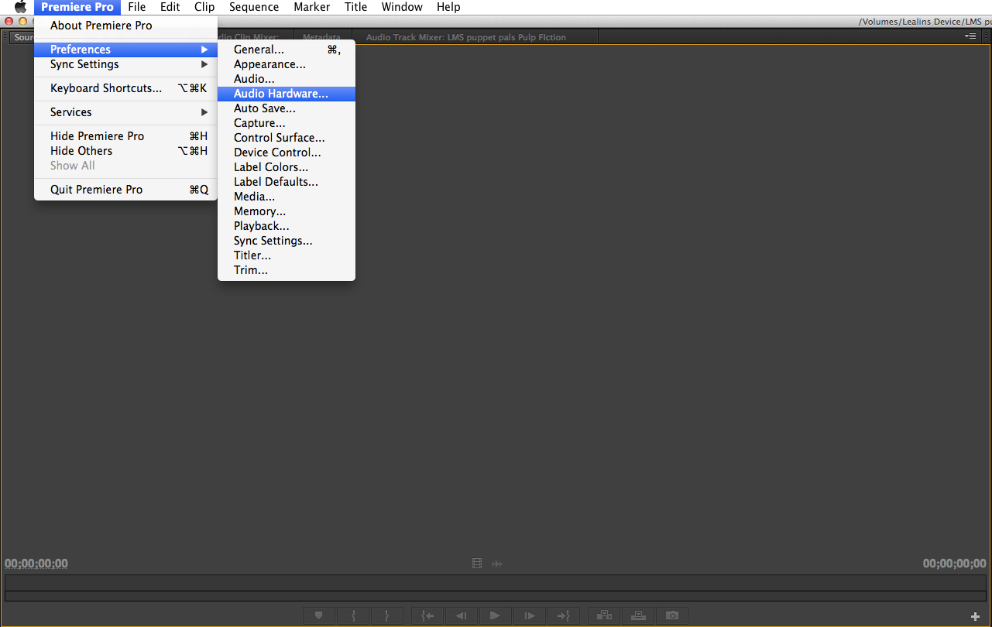
Task: Click the Source monitor time ruler bar
Action: coord(496,582)
